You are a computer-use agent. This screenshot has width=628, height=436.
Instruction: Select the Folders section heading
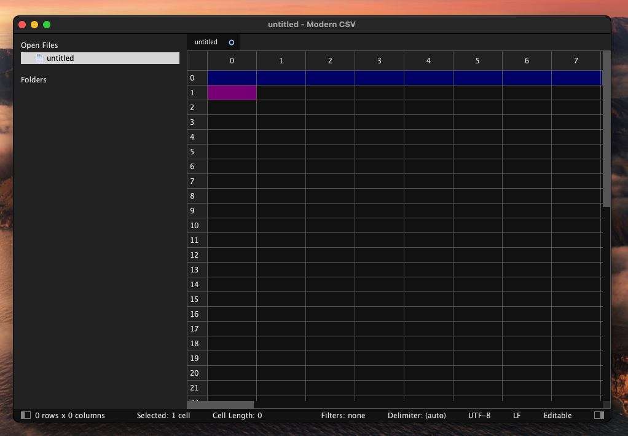pos(34,80)
